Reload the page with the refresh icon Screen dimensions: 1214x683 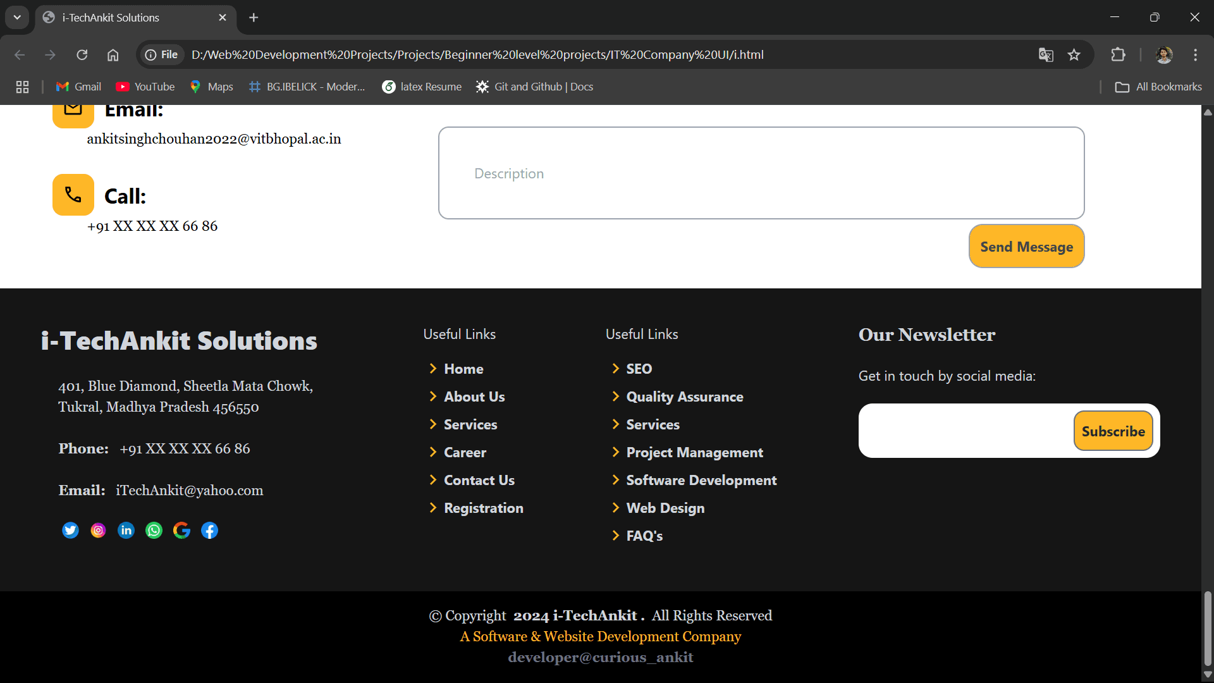pos(82,55)
